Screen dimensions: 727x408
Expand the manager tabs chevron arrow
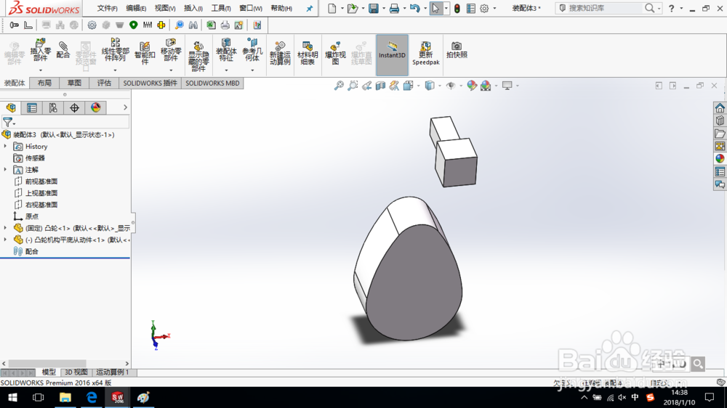point(125,107)
